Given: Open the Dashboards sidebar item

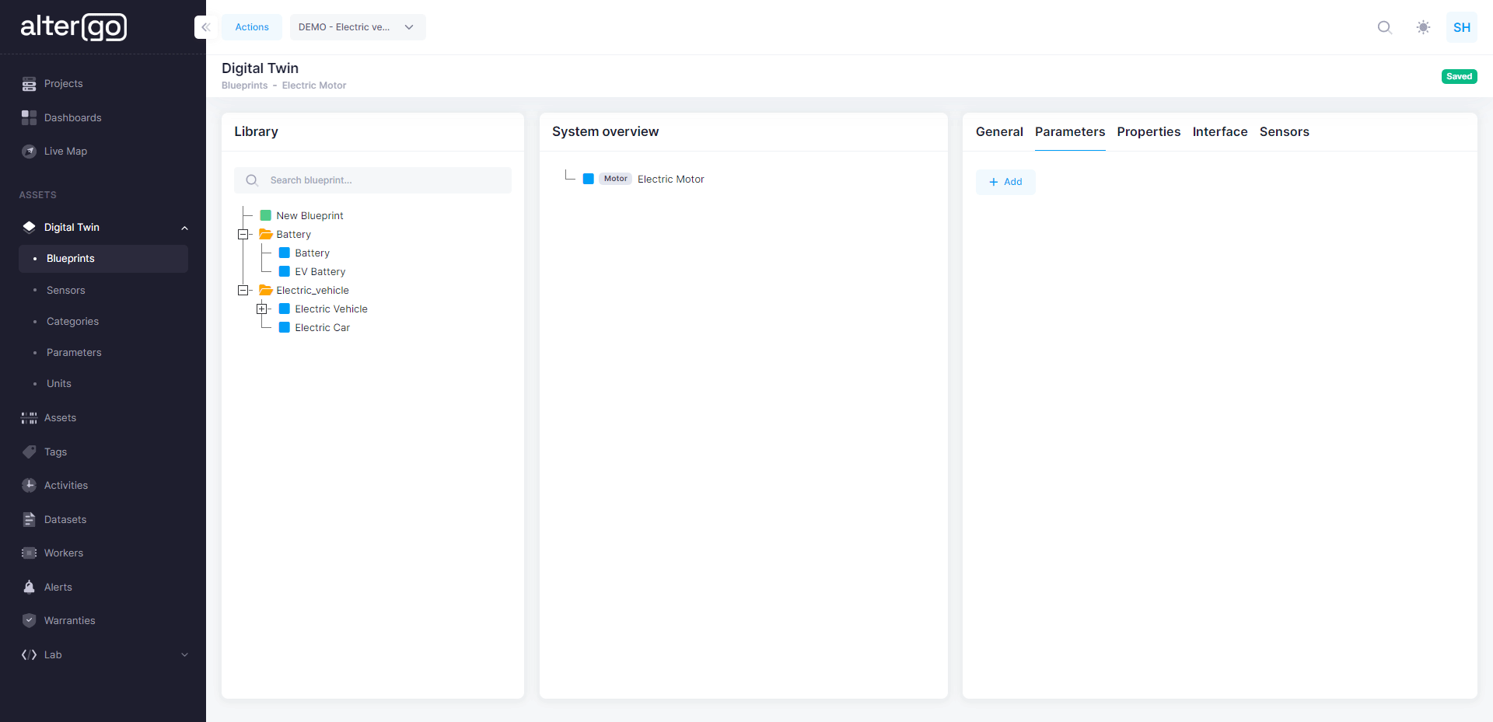Looking at the screenshot, I should (72, 118).
